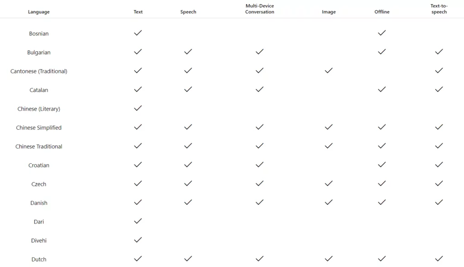Click the Speech checkmark for Dutch
Viewport: 464px width, 267px height.
coord(188,259)
